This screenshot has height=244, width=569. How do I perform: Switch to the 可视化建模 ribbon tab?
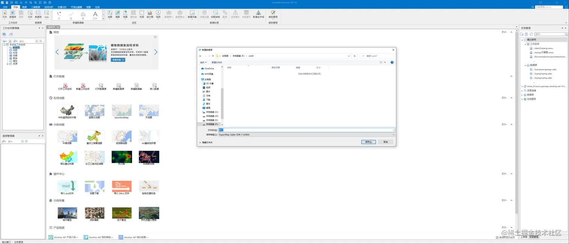click(77, 7)
